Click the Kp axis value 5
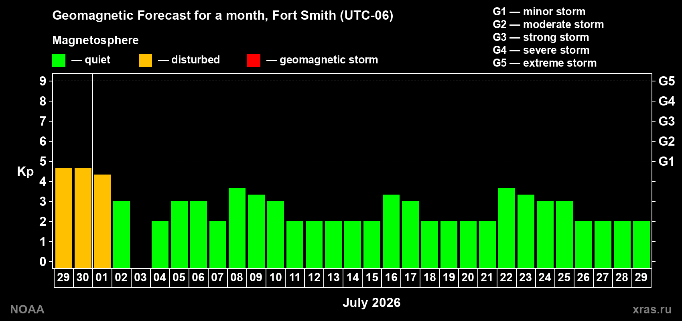Screen dimensions: 682x321 tap(43, 161)
